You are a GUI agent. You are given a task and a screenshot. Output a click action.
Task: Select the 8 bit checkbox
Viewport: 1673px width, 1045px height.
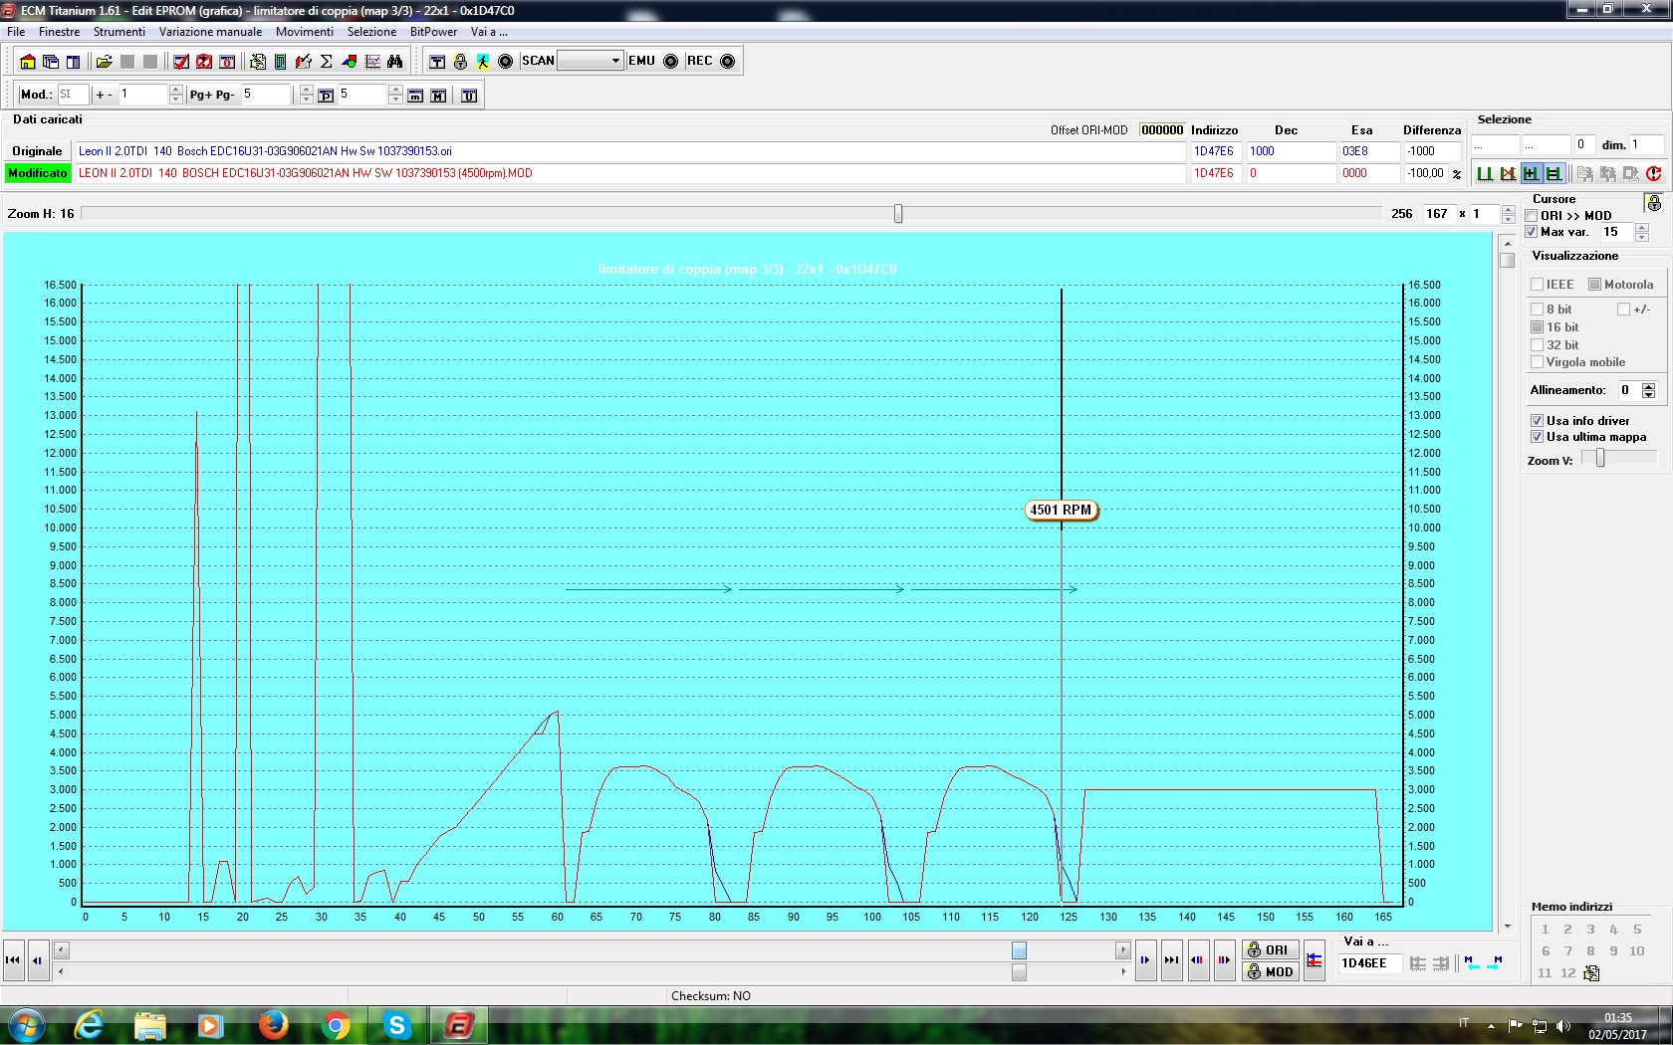[x=1537, y=310]
